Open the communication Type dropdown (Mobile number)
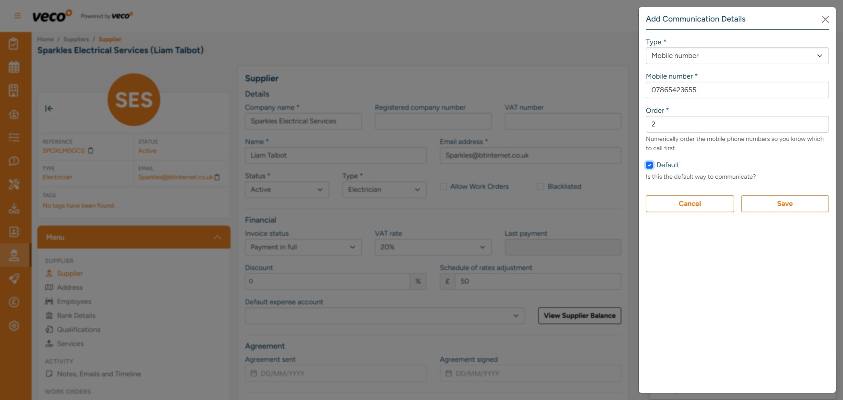 point(737,56)
